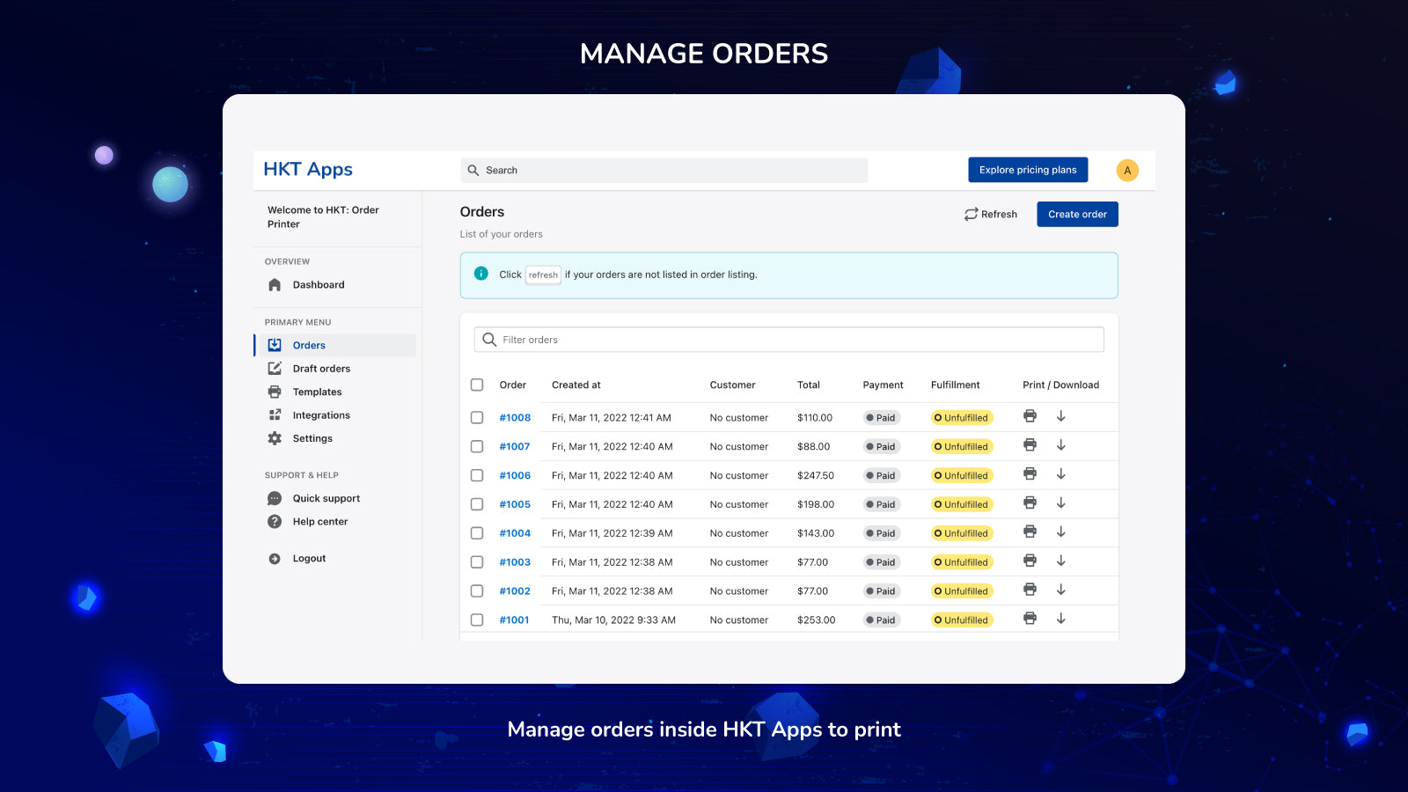Click the Filter orders input field
Screen dimensions: 1408x792
[789, 340]
